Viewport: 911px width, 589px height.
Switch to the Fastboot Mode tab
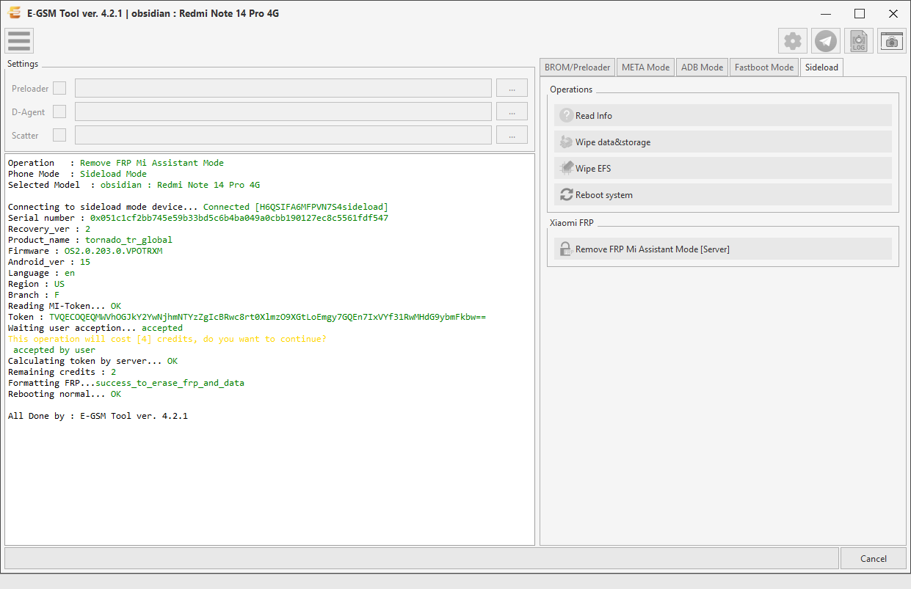pos(764,67)
